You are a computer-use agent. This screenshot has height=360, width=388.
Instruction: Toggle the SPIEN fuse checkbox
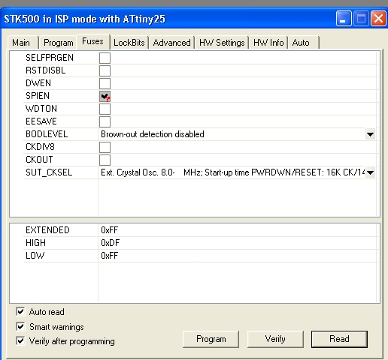[105, 96]
